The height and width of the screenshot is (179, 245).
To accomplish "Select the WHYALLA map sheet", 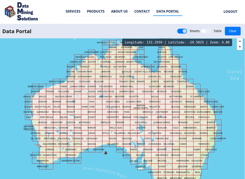I will pos(141,155).
